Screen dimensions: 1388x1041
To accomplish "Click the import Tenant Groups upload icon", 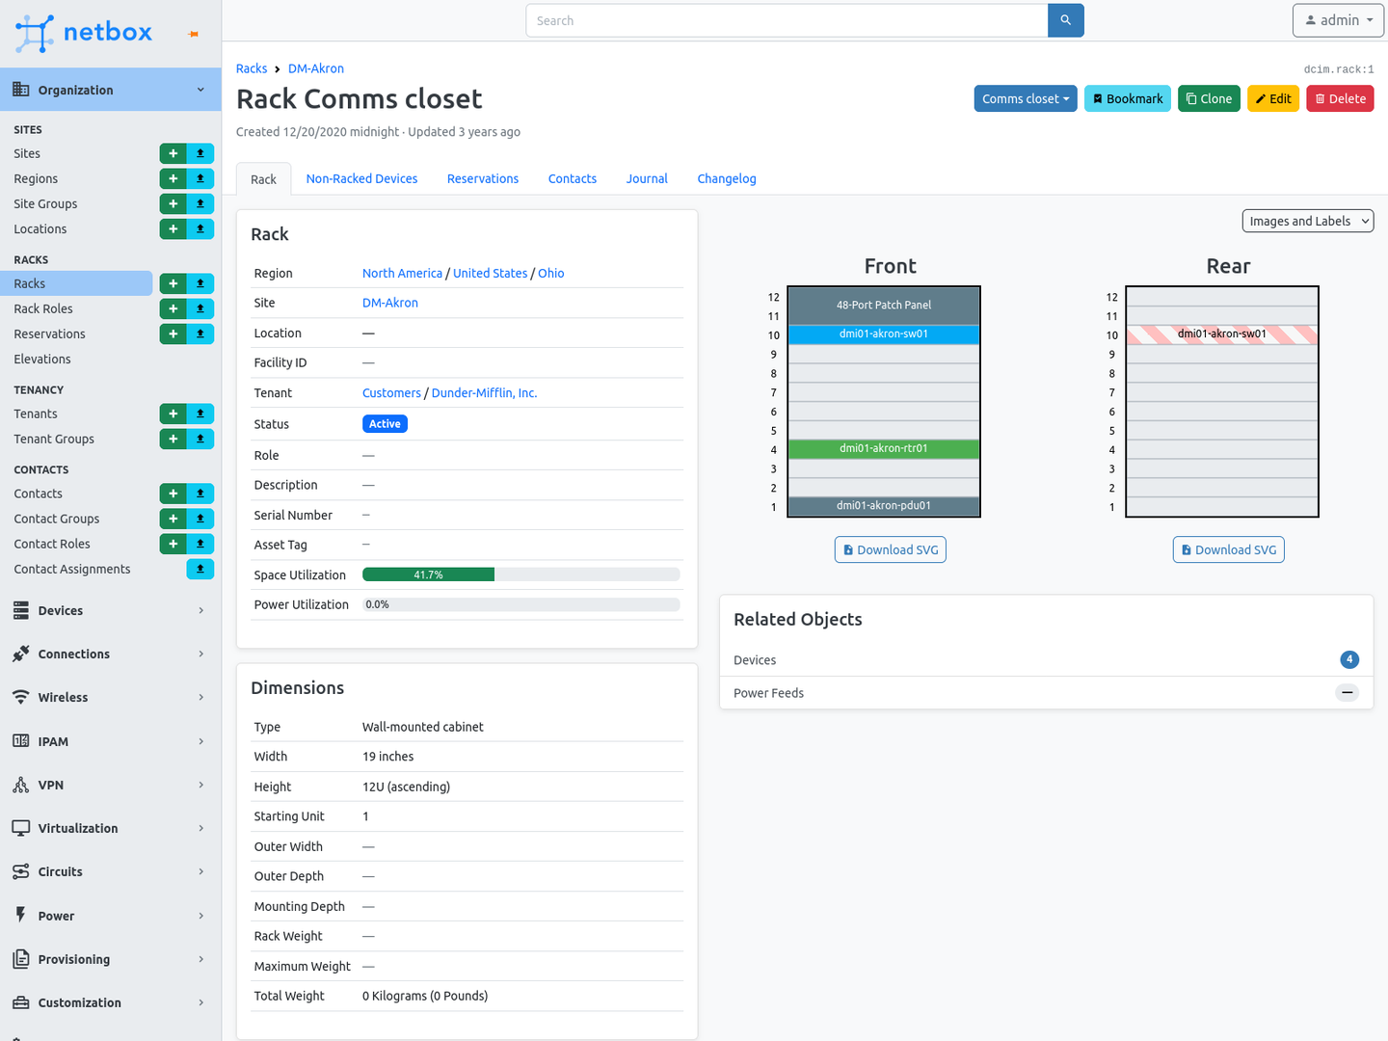I will coord(200,439).
